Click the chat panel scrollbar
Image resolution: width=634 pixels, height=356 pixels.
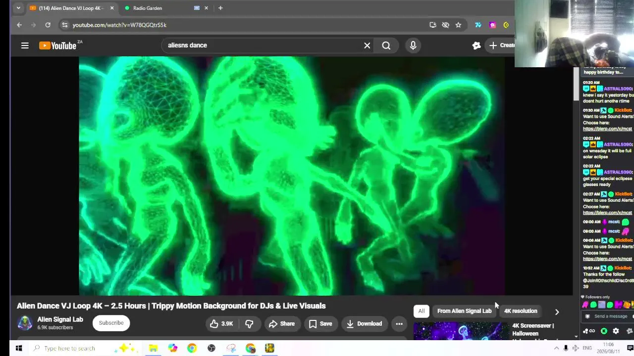click(576, 84)
